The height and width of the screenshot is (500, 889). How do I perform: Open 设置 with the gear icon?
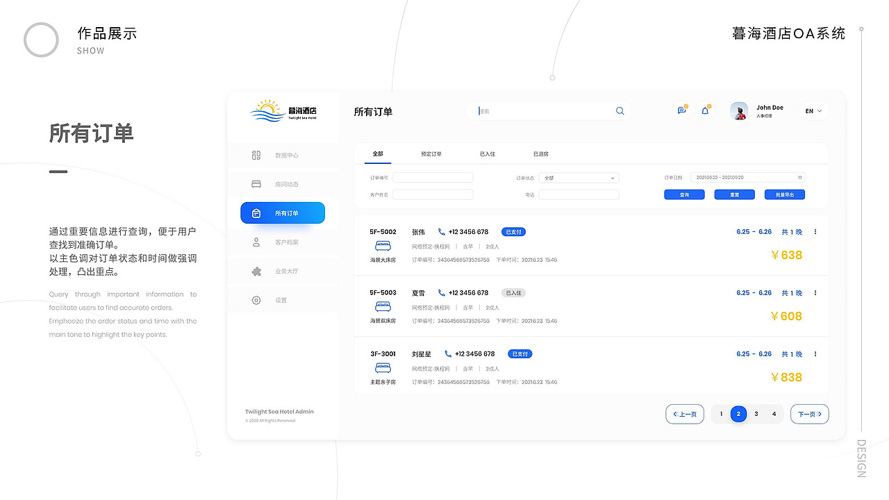pos(256,300)
